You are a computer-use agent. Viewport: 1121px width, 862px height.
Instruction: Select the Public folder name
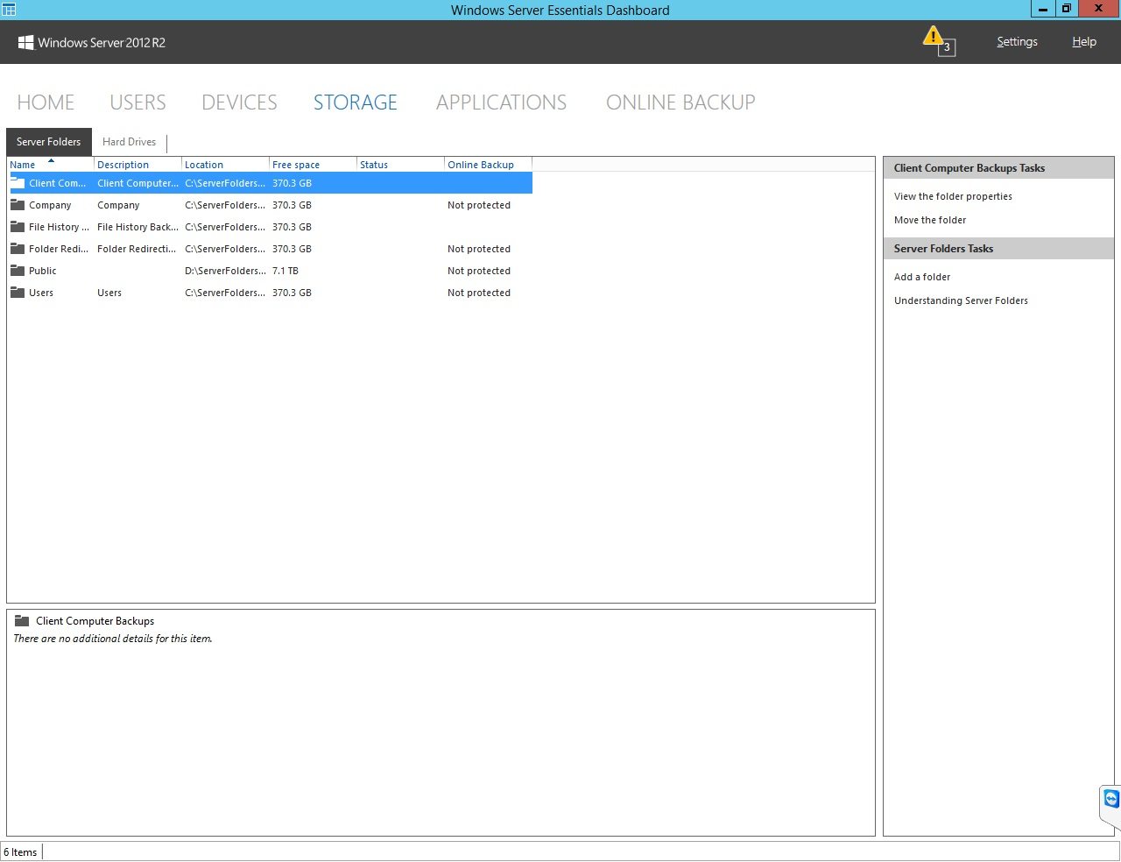(x=42, y=271)
